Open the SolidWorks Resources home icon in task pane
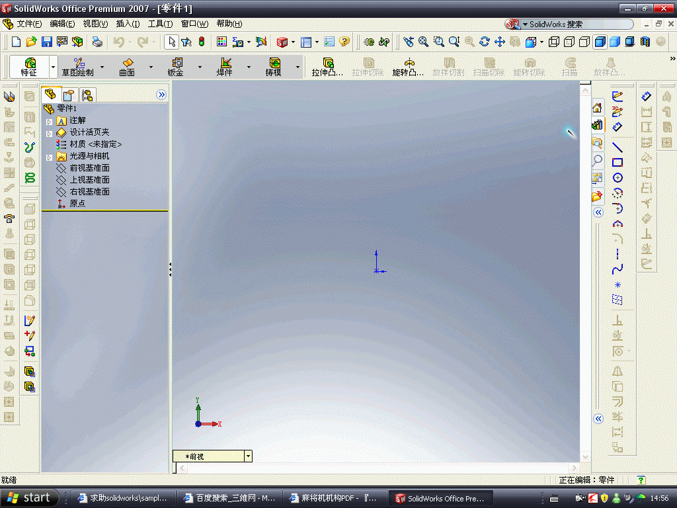The width and height of the screenshot is (677, 508). 597,108
